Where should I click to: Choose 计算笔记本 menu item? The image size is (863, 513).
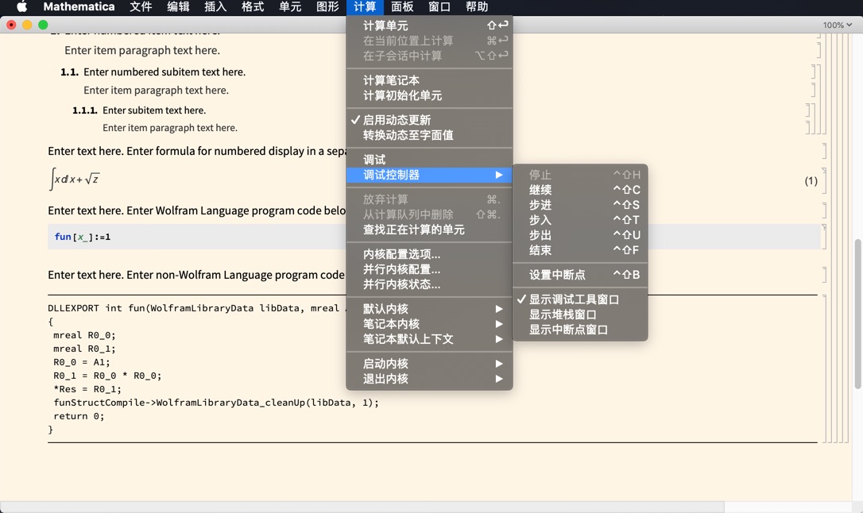point(429,80)
